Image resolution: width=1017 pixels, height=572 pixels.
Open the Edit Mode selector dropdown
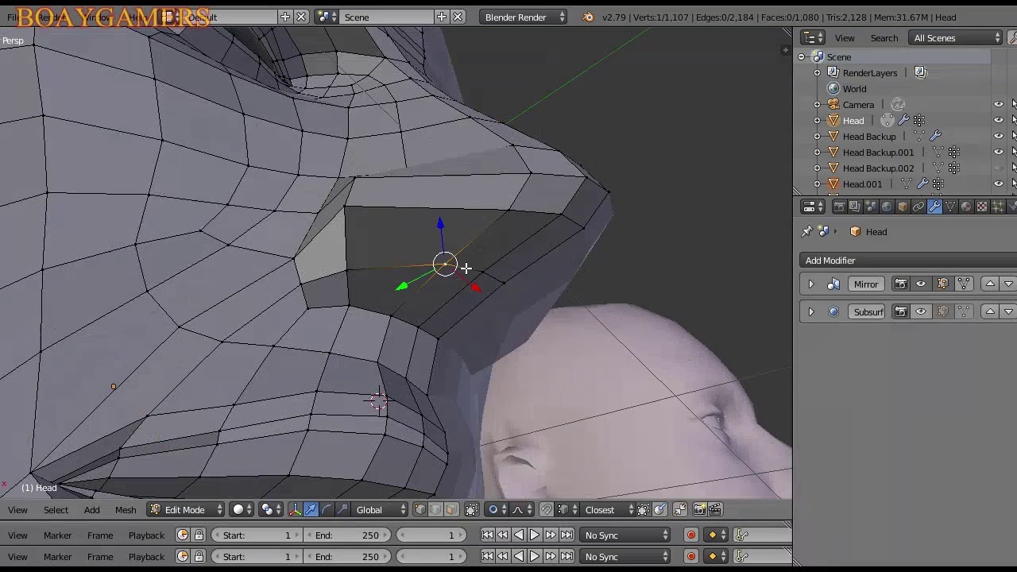pos(187,510)
